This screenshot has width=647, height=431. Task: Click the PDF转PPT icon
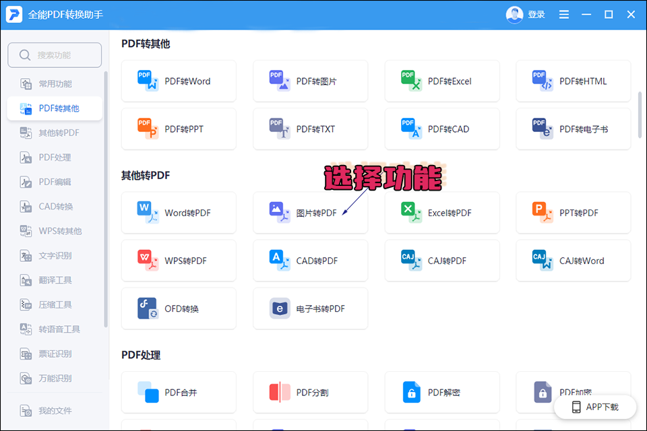[147, 129]
